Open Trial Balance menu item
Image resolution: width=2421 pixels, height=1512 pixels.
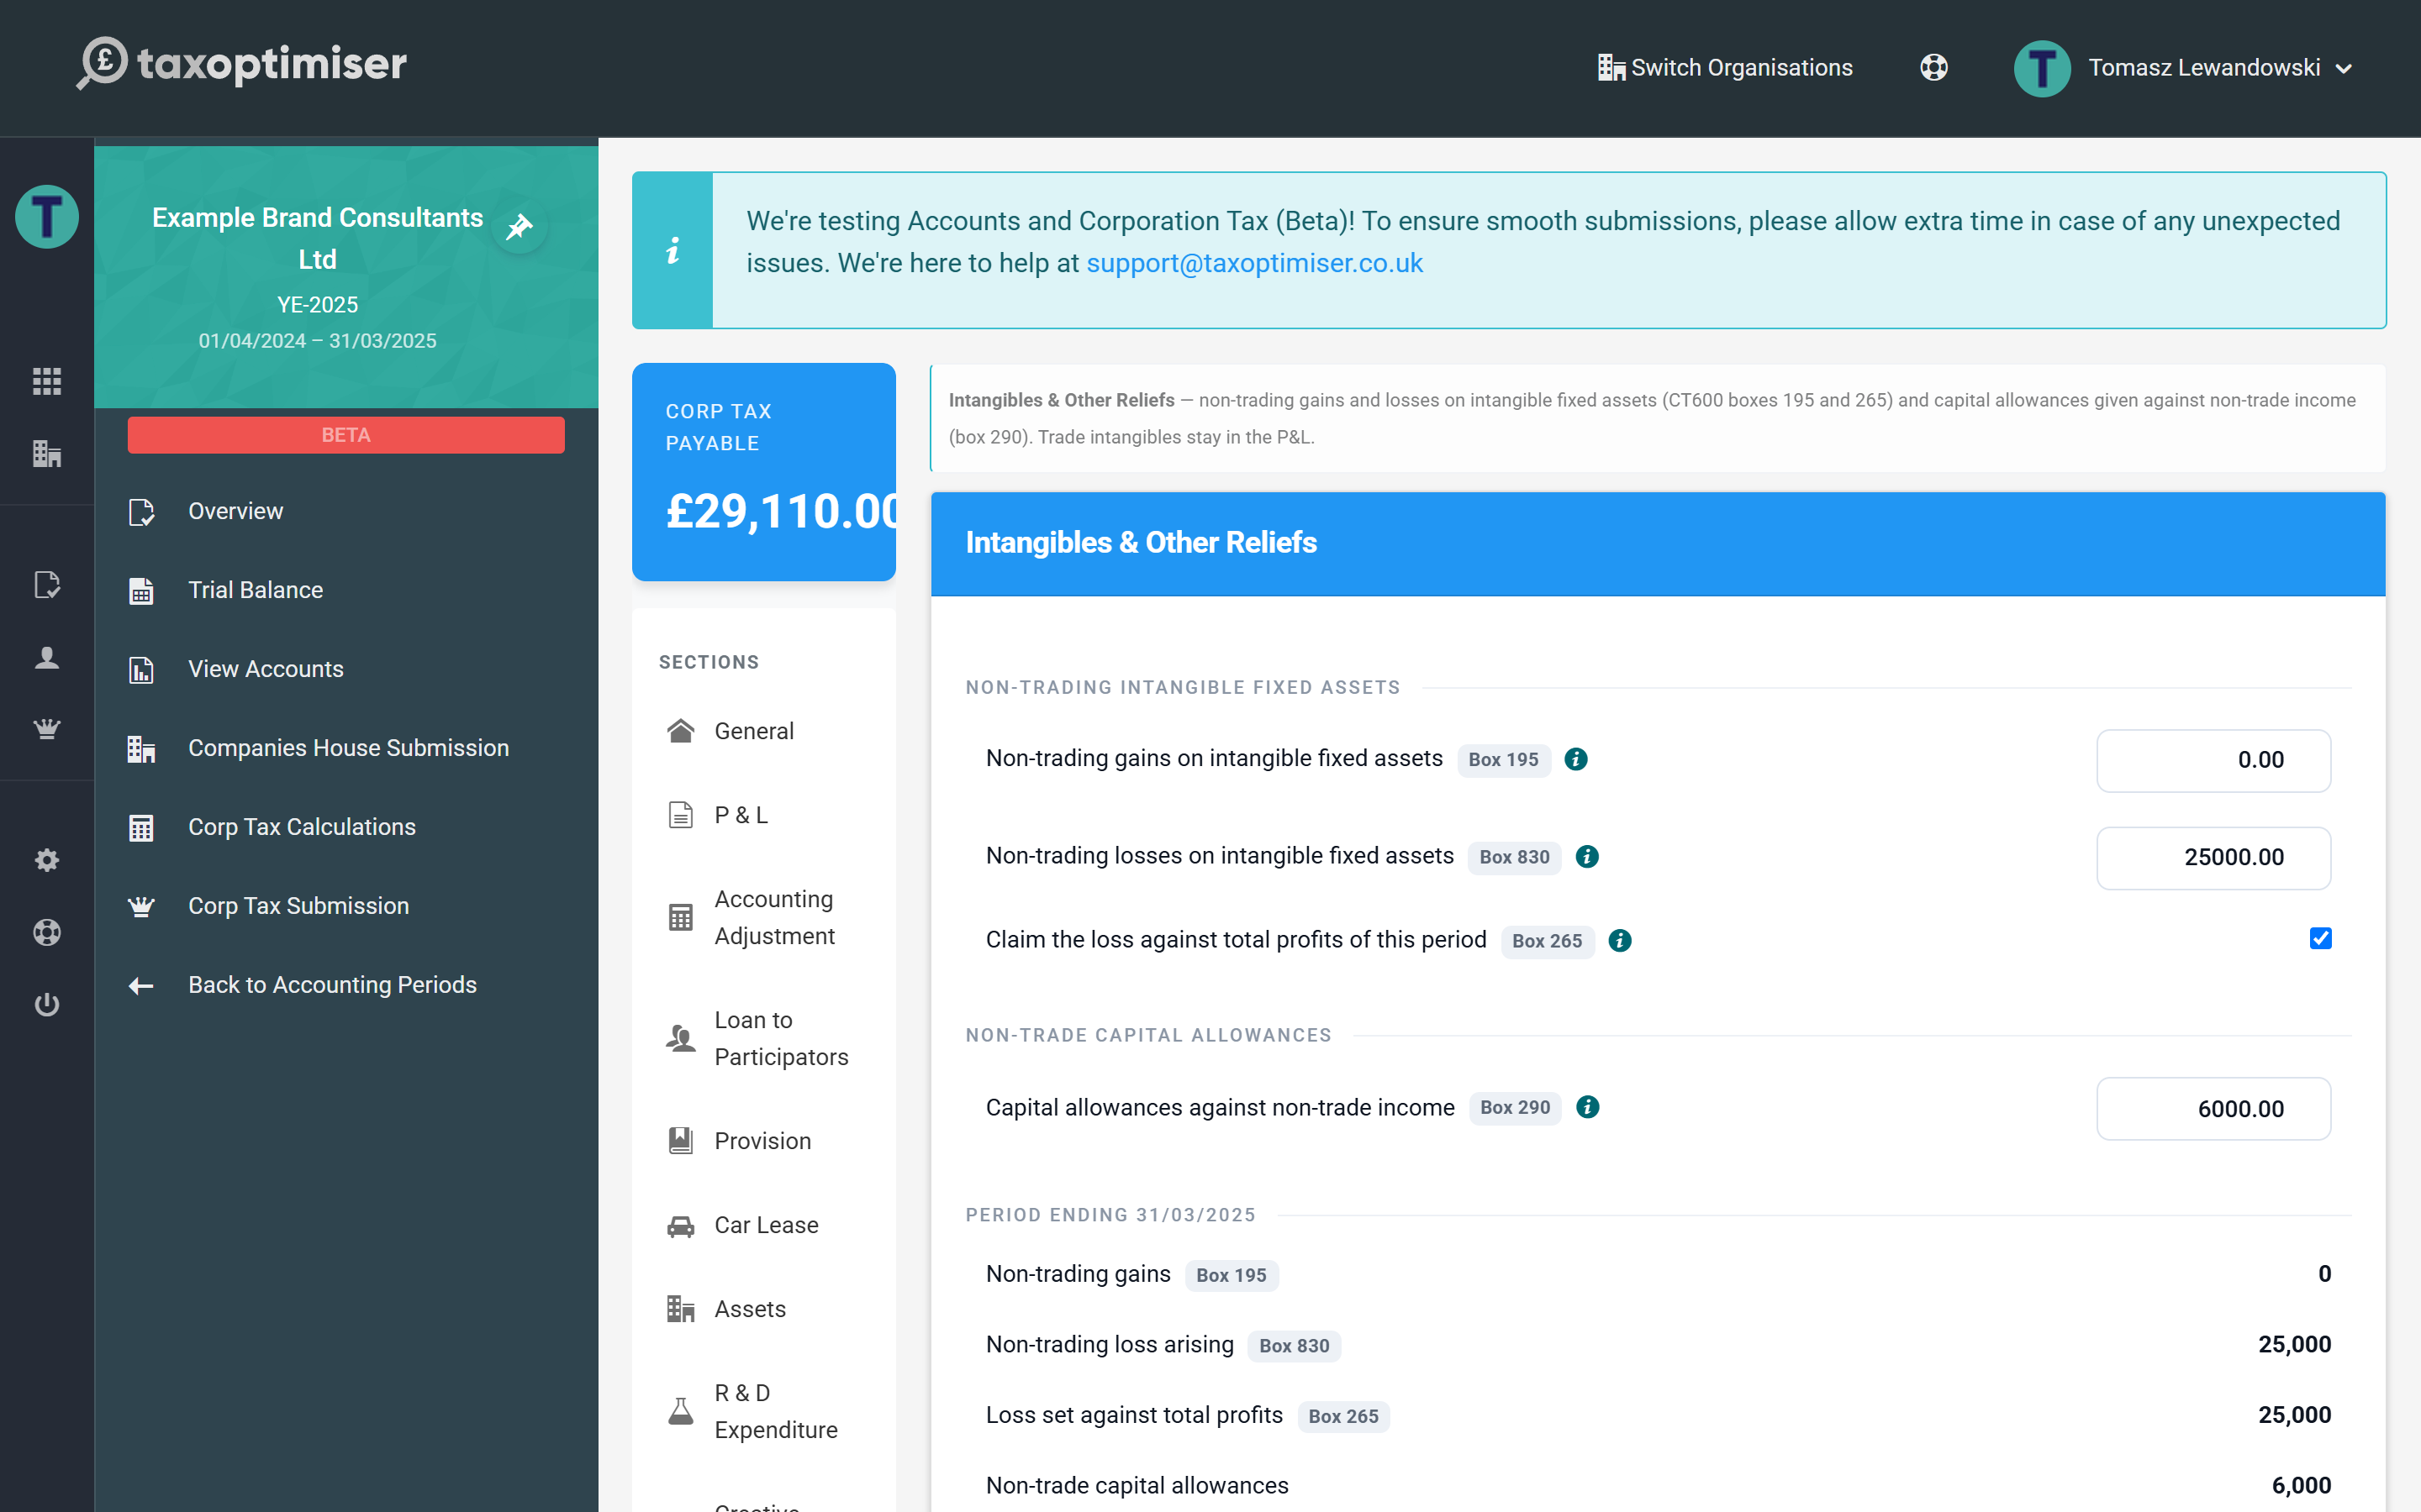[346, 590]
